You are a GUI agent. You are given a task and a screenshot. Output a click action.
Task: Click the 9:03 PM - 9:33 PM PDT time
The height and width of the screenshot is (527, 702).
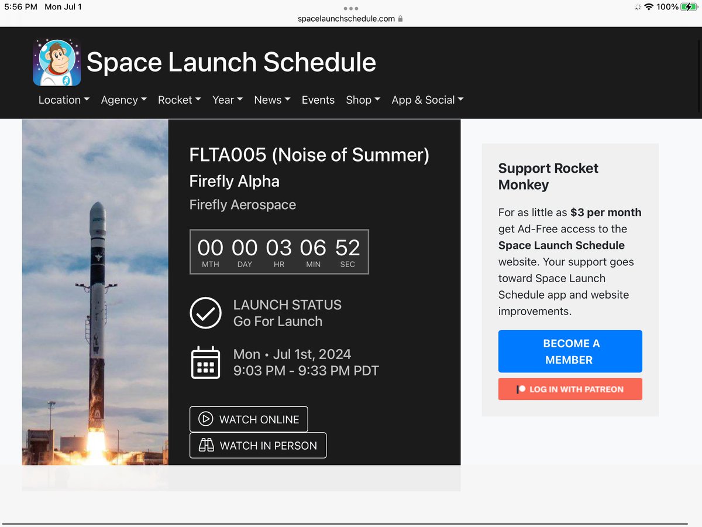click(306, 371)
